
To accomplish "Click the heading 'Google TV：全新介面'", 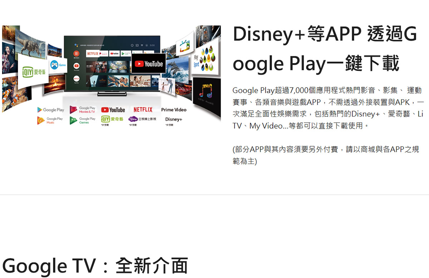I will point(95,266).
